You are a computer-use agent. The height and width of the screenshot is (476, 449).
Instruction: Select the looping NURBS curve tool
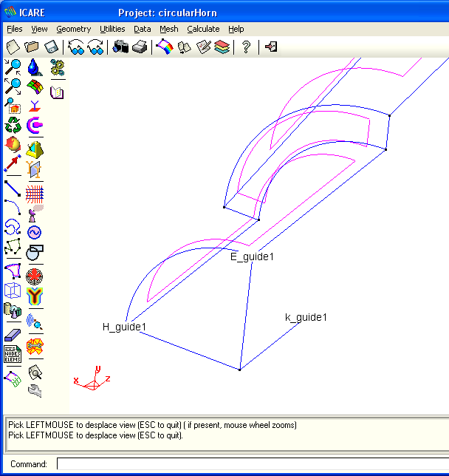click(13, 227)
